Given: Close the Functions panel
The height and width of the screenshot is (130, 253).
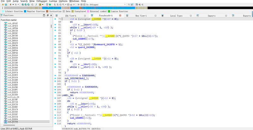Looking at the screenshot, I should [x=51, y=15].
